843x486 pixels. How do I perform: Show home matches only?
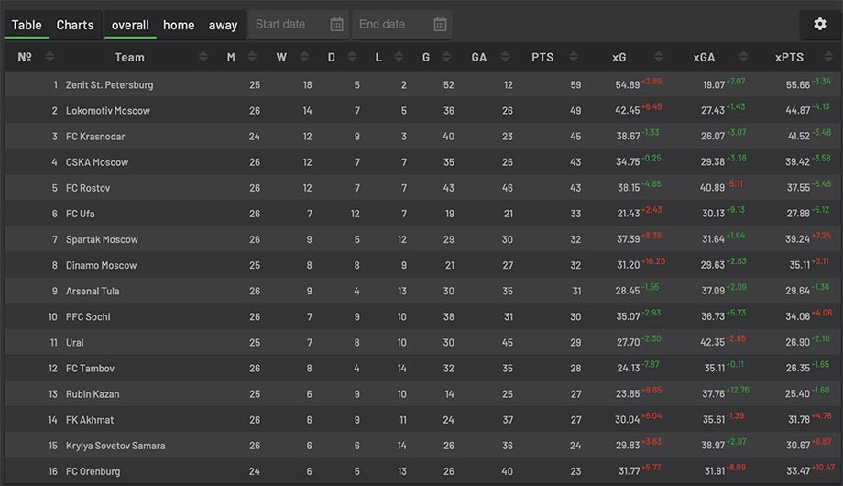click(179, 26)
